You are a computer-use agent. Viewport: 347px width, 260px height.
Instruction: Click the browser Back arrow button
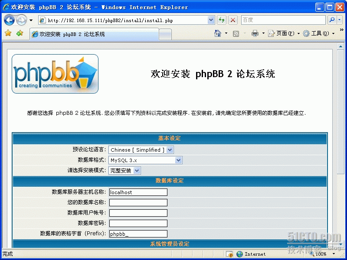pos(9,20)
